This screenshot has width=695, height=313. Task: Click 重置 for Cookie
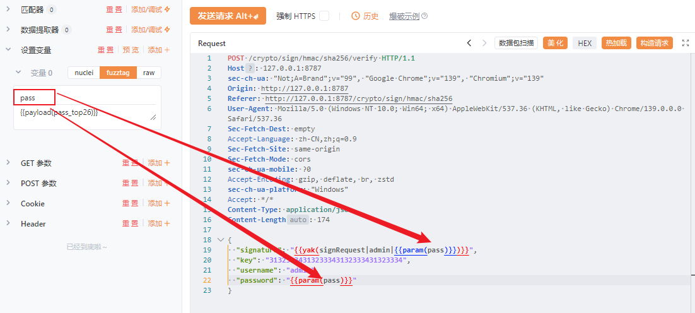pyautogui.click(x=131, y=203)
